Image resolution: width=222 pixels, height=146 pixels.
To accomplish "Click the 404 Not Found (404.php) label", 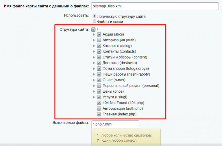I will (123, 103).
